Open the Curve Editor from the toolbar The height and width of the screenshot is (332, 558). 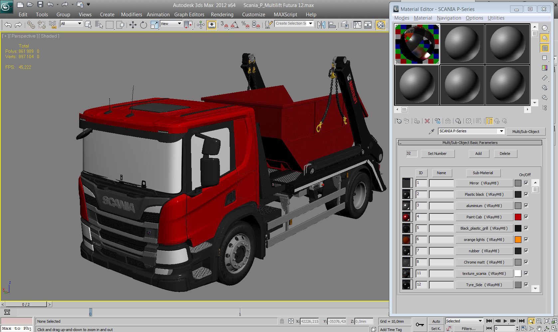[357, 25]
